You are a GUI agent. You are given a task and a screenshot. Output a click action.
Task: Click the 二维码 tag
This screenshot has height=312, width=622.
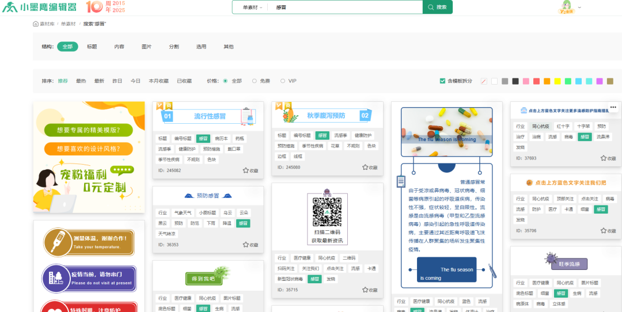click(350, 258)
